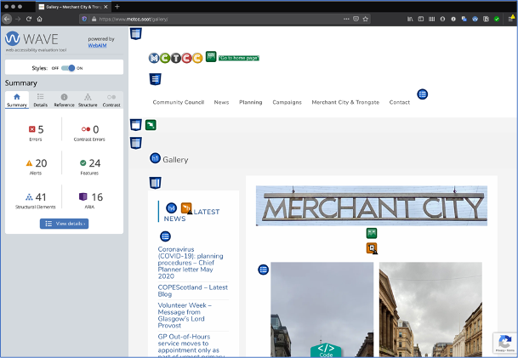Open the Contact menu item
The image size is (518, 358).
[400, 102]
